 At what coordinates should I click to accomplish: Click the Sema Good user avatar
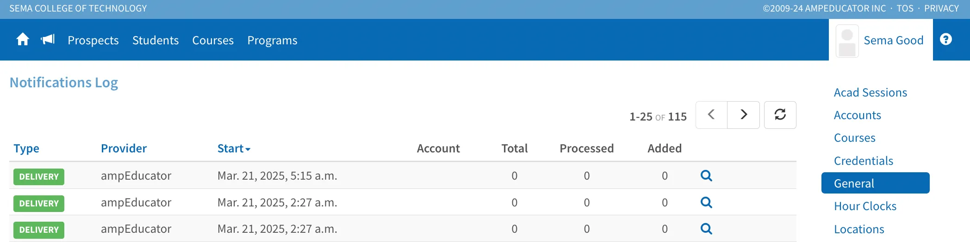pos(847,41)
